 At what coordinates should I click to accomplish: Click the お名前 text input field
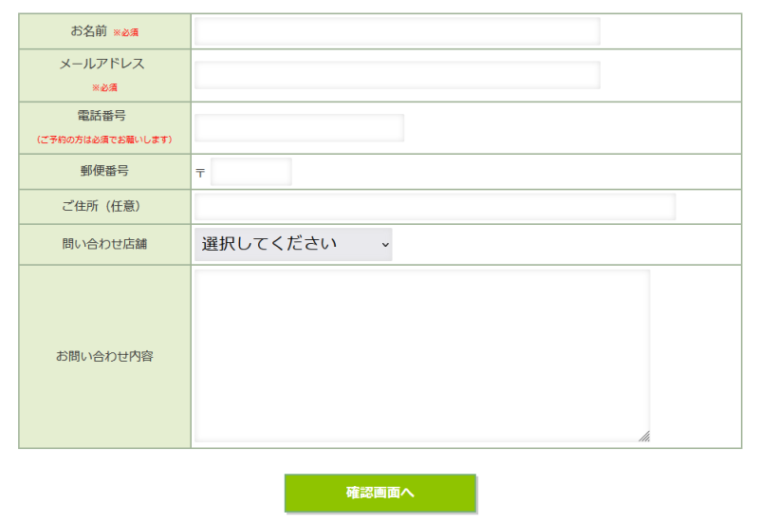(397, 31)
